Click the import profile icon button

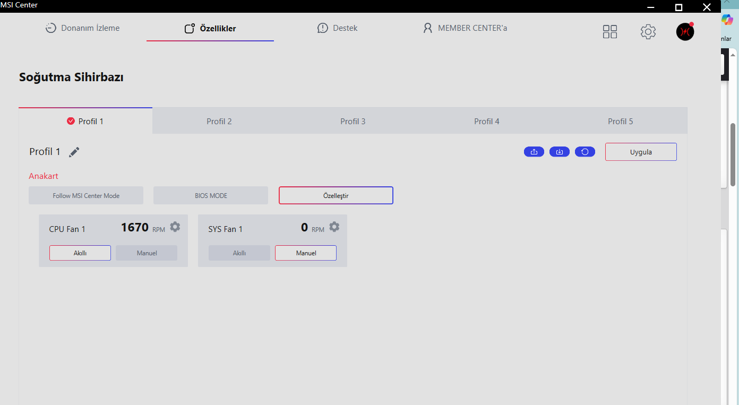pyautogui.click(x=560, y=152)
